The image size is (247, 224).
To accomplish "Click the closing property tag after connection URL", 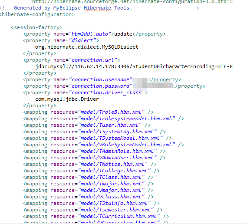I will (40, 73).
